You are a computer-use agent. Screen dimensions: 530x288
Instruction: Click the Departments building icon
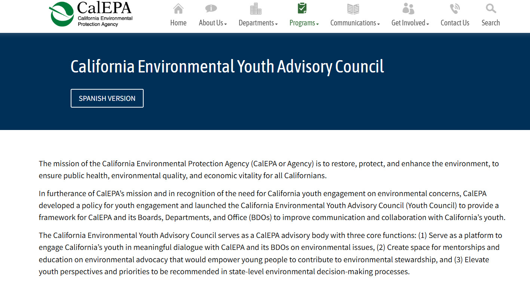click(256, 9)
